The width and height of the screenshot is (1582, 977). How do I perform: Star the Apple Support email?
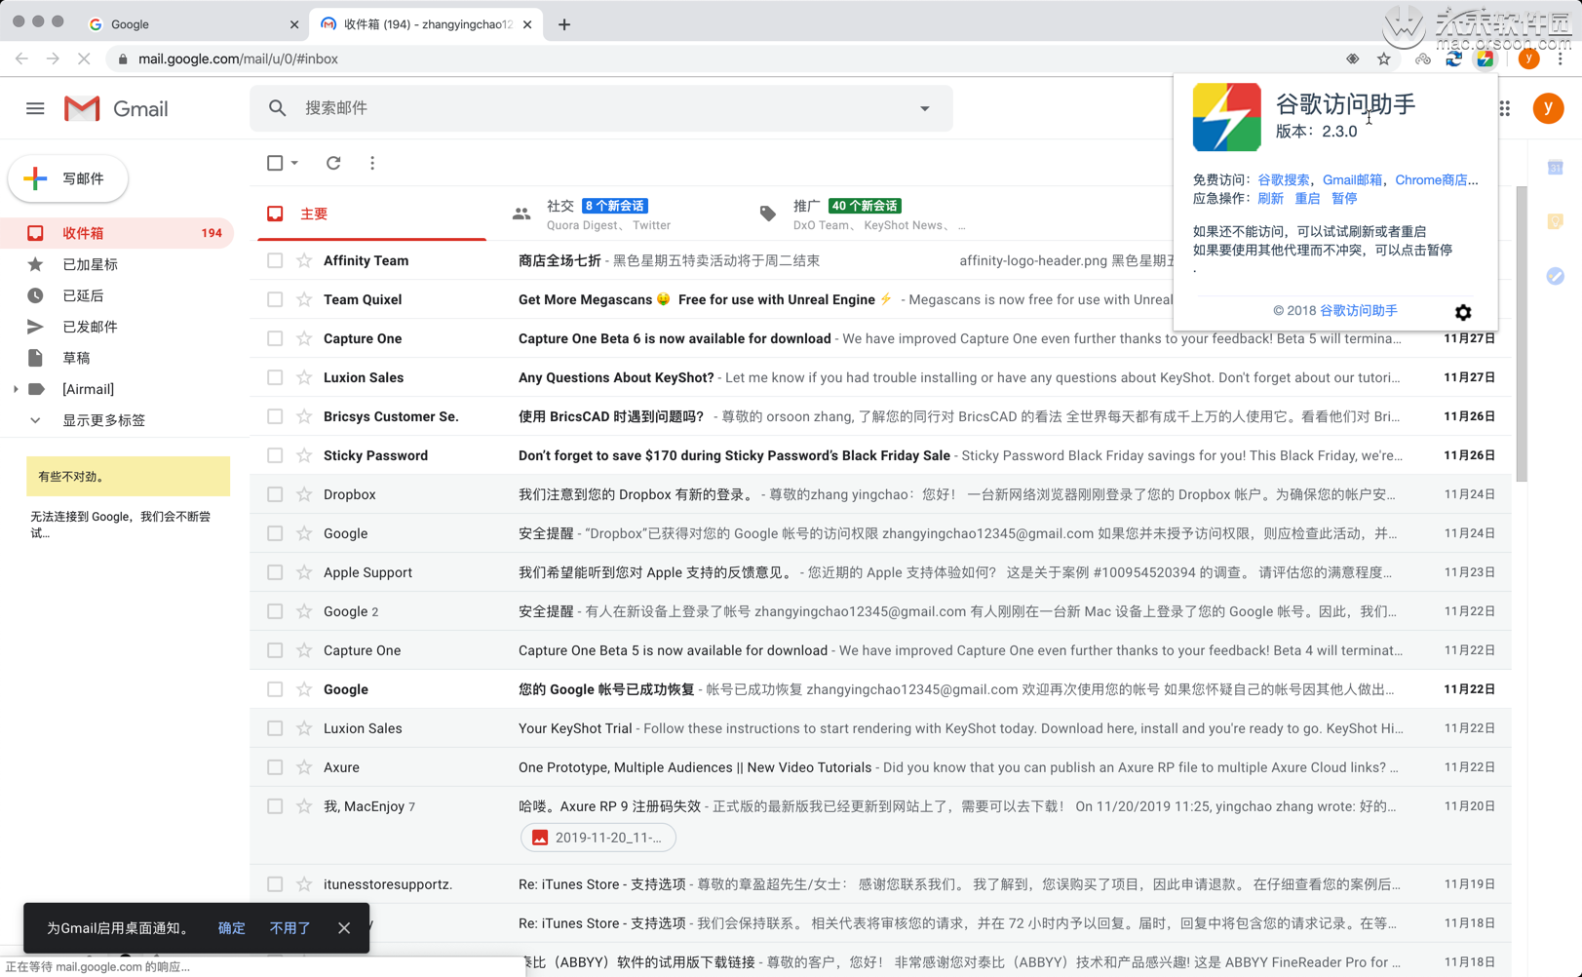304,572
